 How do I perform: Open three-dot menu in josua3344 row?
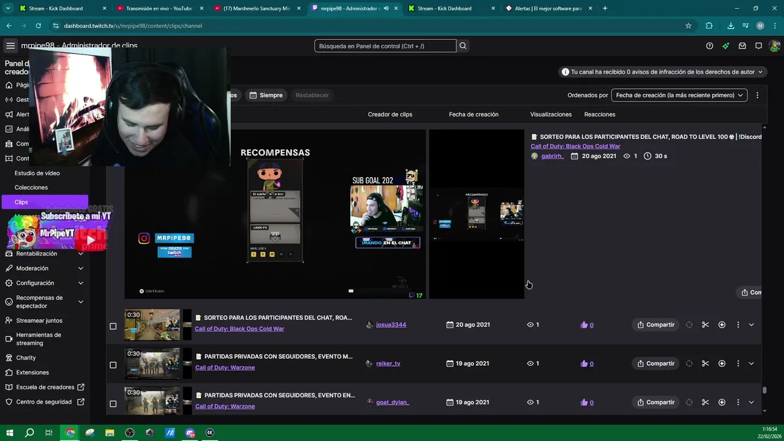click(738, 325)
